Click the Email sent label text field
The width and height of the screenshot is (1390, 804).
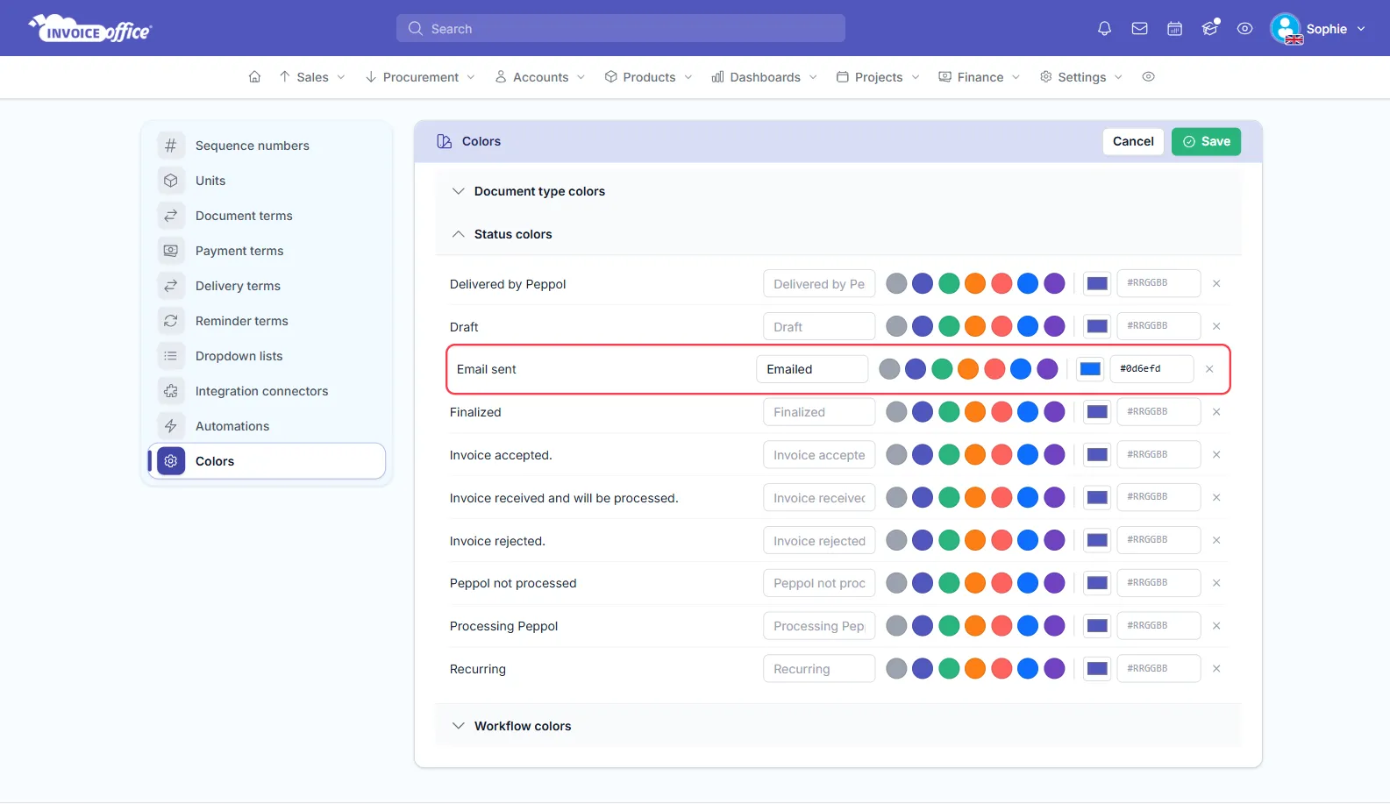[812, 369]
